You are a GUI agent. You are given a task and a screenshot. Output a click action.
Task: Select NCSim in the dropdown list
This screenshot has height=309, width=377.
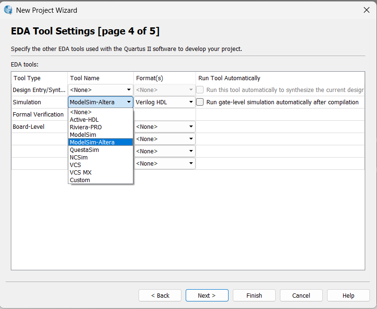[x=100, y=158]
